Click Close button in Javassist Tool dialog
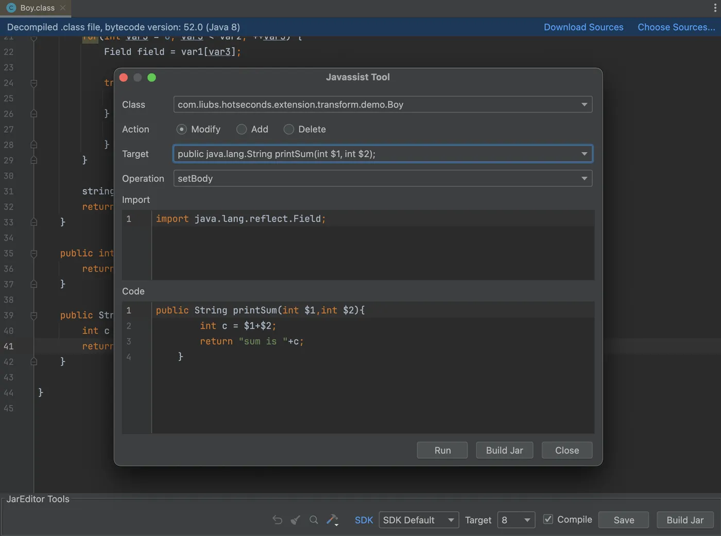Screen dimensions: 721x536 pos(567,450)
